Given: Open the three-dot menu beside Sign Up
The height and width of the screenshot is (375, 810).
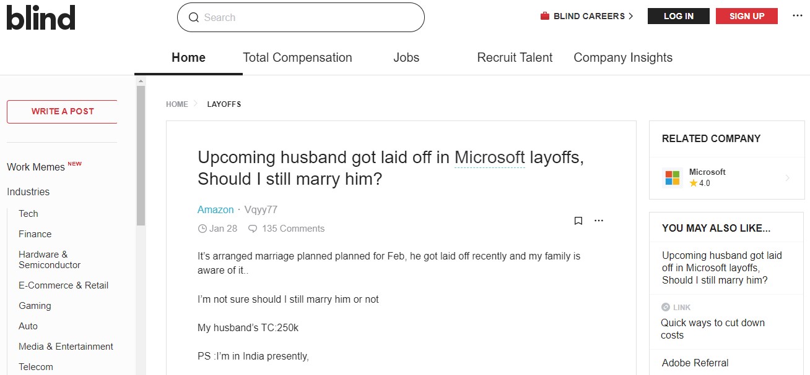Looking at the screenshot, I should point(798,16).
